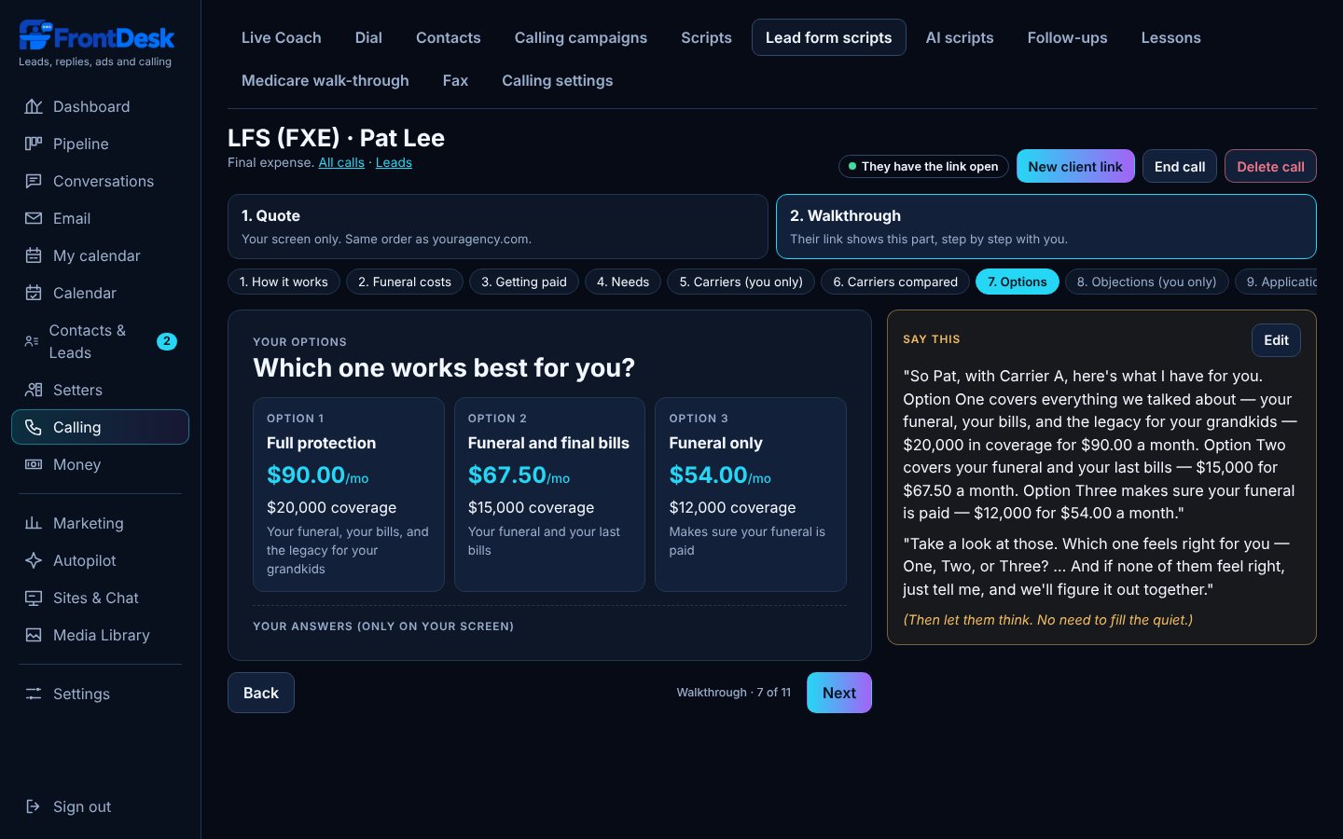1343x839 pixels.
Task: Choose the Option 1 Full protection card
Action: (349, 495)
